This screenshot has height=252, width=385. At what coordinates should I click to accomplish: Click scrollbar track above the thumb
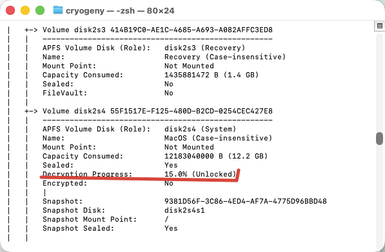(x=379, y=82)
